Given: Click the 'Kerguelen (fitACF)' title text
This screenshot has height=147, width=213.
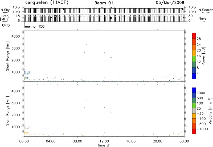Looking at the screenshot, I should point(46,2).
